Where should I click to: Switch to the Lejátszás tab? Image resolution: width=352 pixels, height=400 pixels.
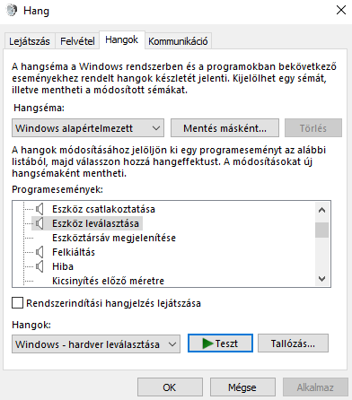[x=30, y=41]
